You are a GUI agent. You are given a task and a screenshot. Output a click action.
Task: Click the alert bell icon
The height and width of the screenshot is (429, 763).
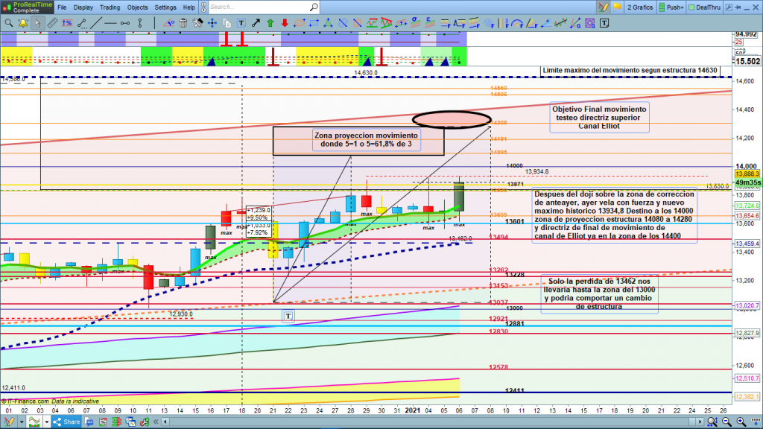click(x=23, y=22)
